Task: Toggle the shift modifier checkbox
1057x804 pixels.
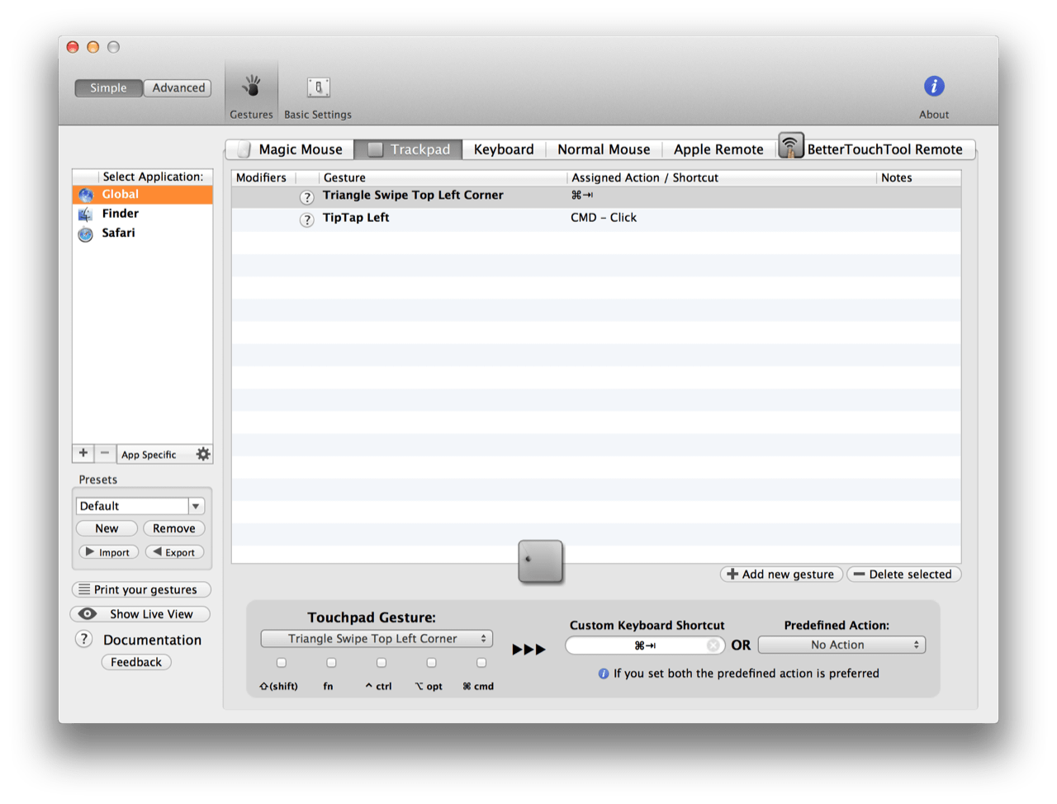Action: coord(282,663)
